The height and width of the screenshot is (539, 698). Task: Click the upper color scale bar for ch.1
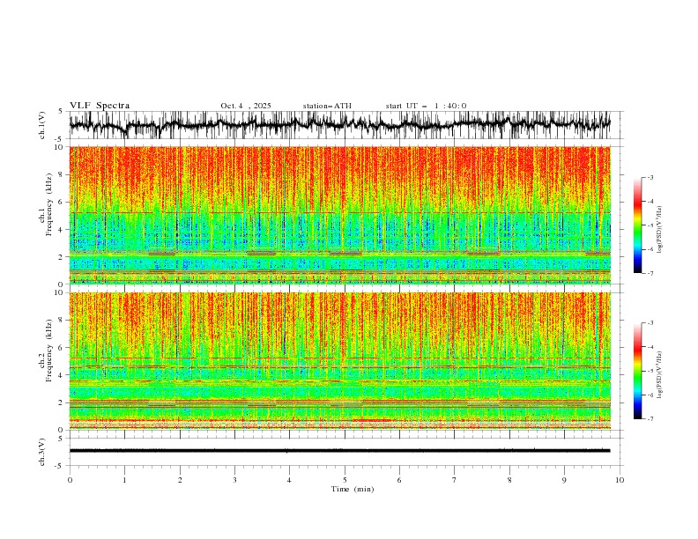click(637, 225)
